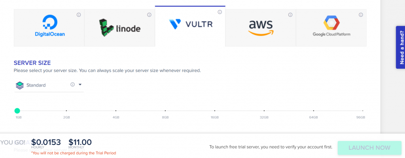Click the info icon beside Standard
This screenshot has height=158, width=405.
pyautogui.click(x=73, y=85)
